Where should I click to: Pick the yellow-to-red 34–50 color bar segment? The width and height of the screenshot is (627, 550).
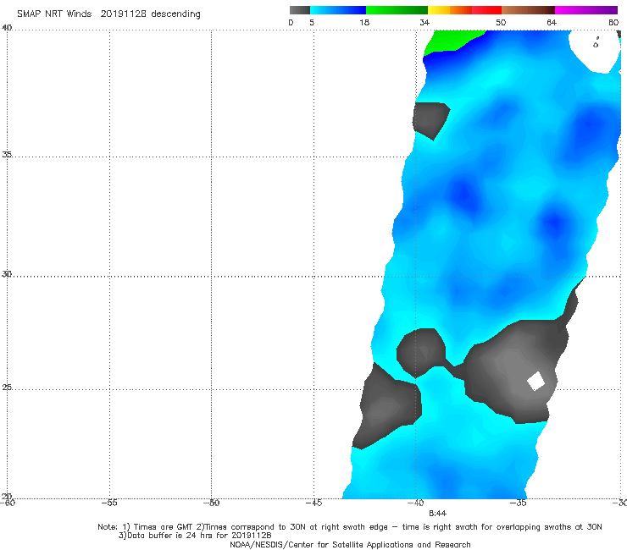coord(464,10)
